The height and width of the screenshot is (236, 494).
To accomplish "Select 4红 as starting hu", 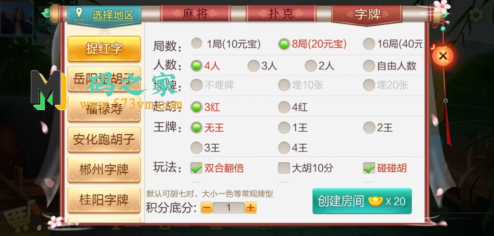I will 293,108.
